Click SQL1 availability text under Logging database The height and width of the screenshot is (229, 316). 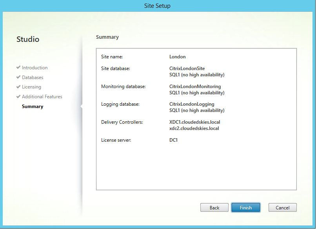tap(197, 110)
